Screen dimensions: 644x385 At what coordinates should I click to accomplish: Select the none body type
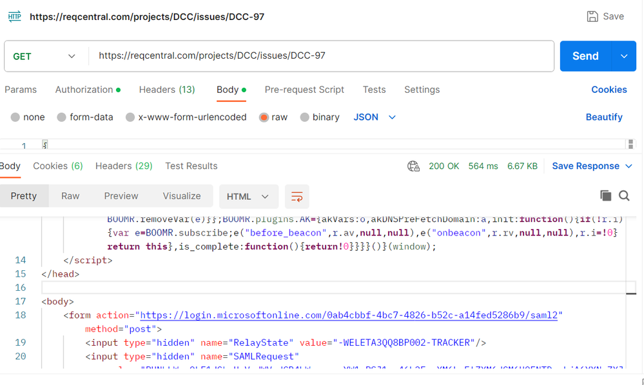point(15,117)
